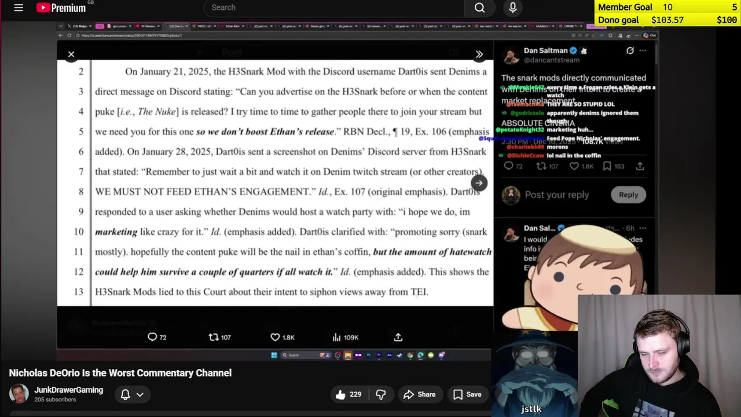The width and height of the screenshot is (741, 417).
Task: Like the video with 229 likes
Action: (x=348, y=394)
